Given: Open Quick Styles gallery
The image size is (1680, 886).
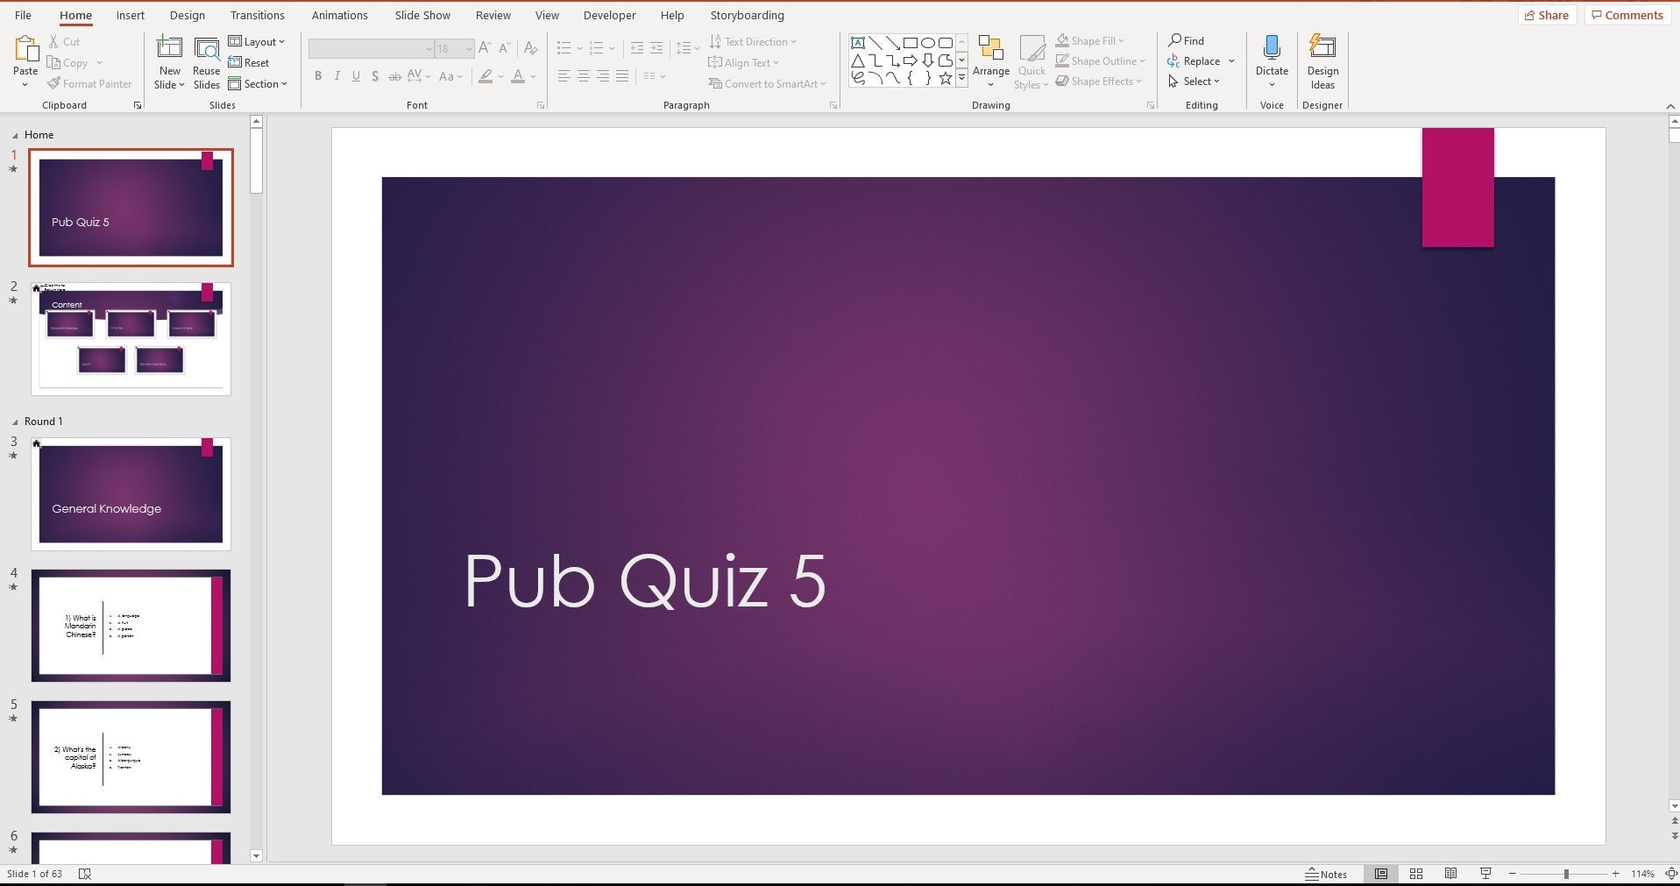Looking at the screenshot, I should tap(1031, 61).
